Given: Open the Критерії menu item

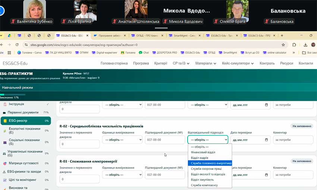Looking at the screenshot, I should click(161, 63).
